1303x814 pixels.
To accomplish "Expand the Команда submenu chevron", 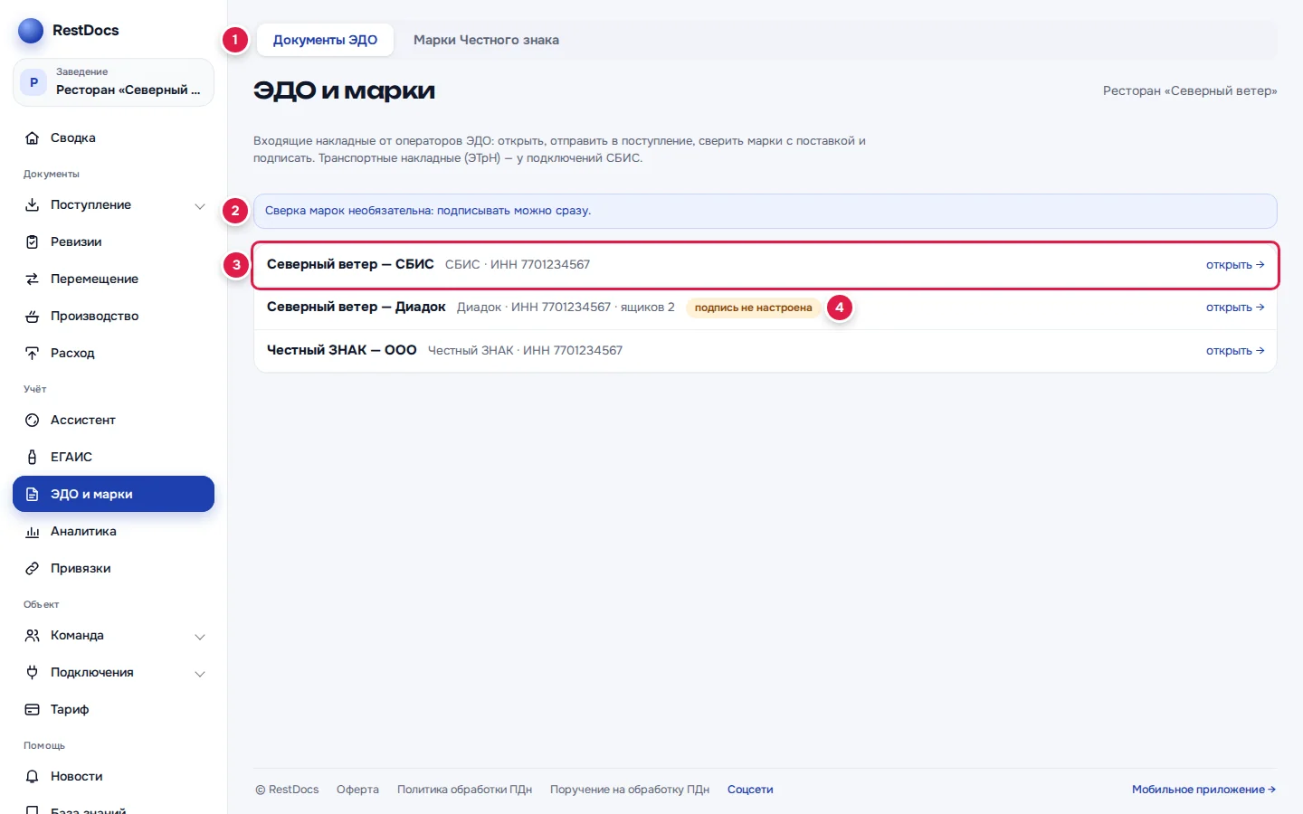I will click(x=200, y=637).
